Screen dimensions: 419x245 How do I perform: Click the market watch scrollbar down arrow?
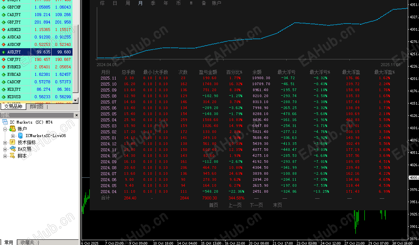point(76,100)
